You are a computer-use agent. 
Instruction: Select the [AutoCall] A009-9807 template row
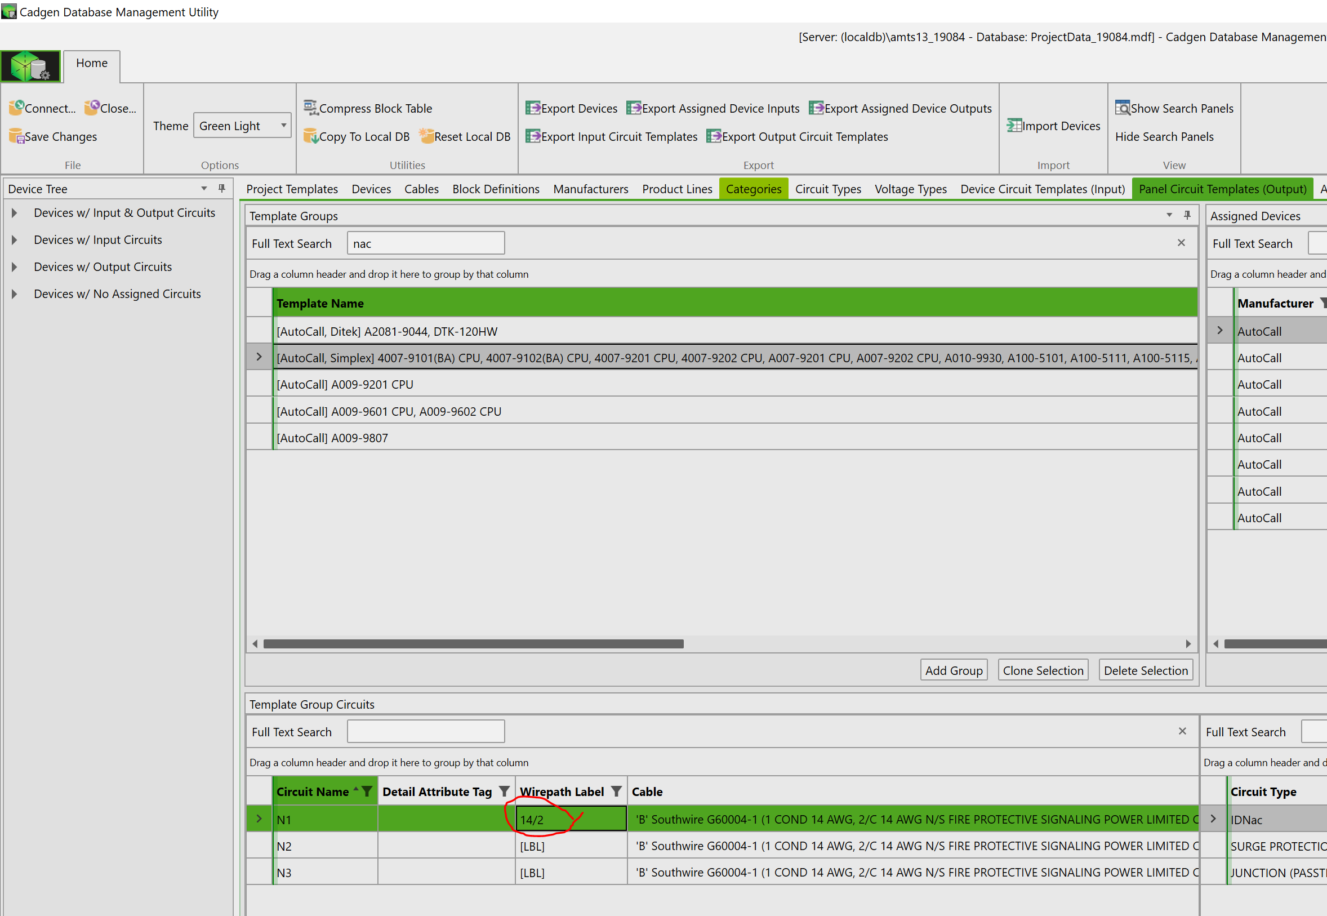coord(722,437)
